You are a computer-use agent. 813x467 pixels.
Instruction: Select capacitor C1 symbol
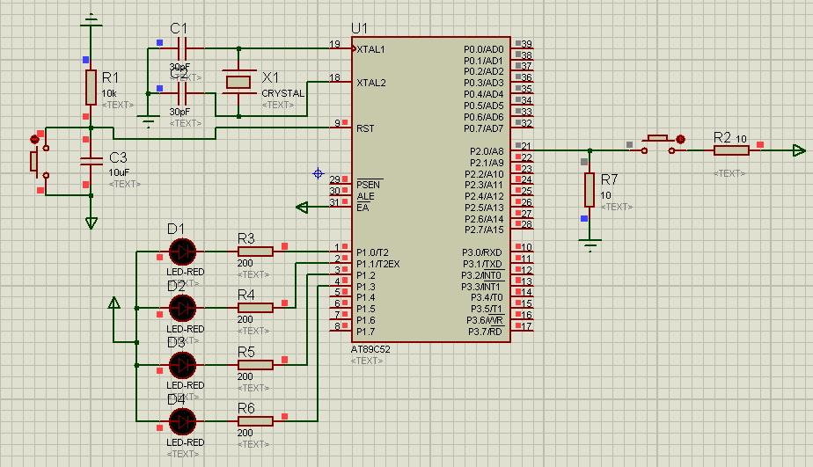182,48
